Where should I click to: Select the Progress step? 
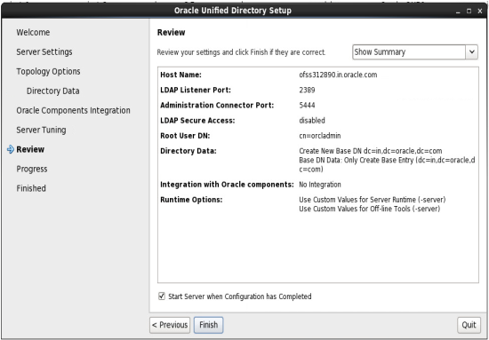32,169
